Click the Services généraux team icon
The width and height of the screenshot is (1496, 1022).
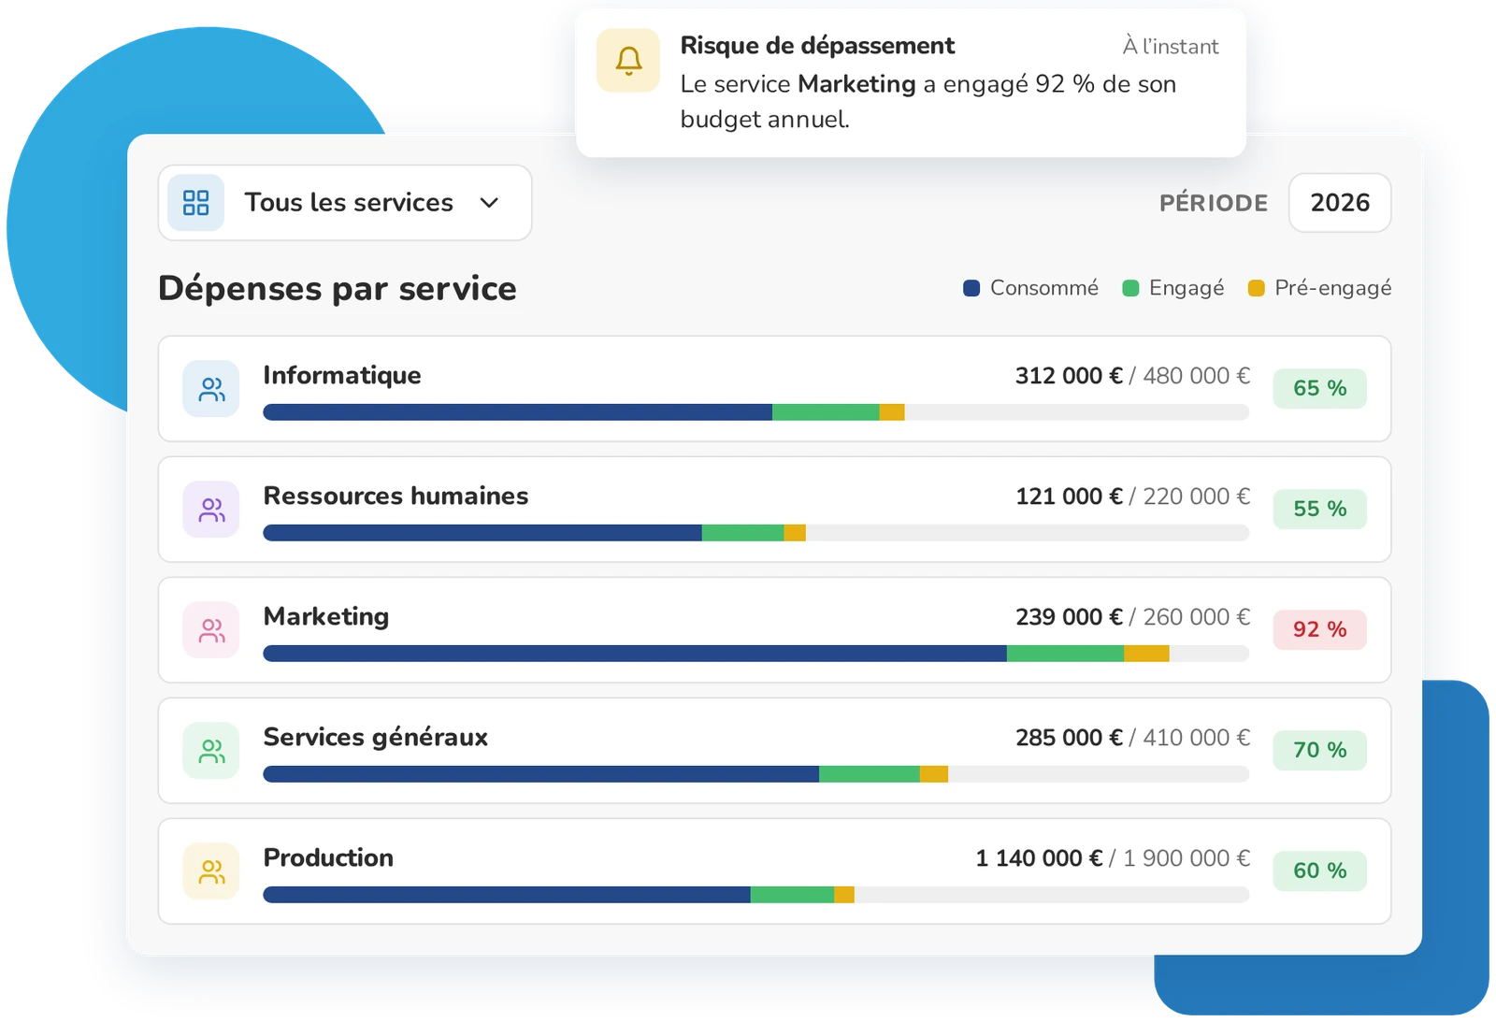(x=211, y=750)
